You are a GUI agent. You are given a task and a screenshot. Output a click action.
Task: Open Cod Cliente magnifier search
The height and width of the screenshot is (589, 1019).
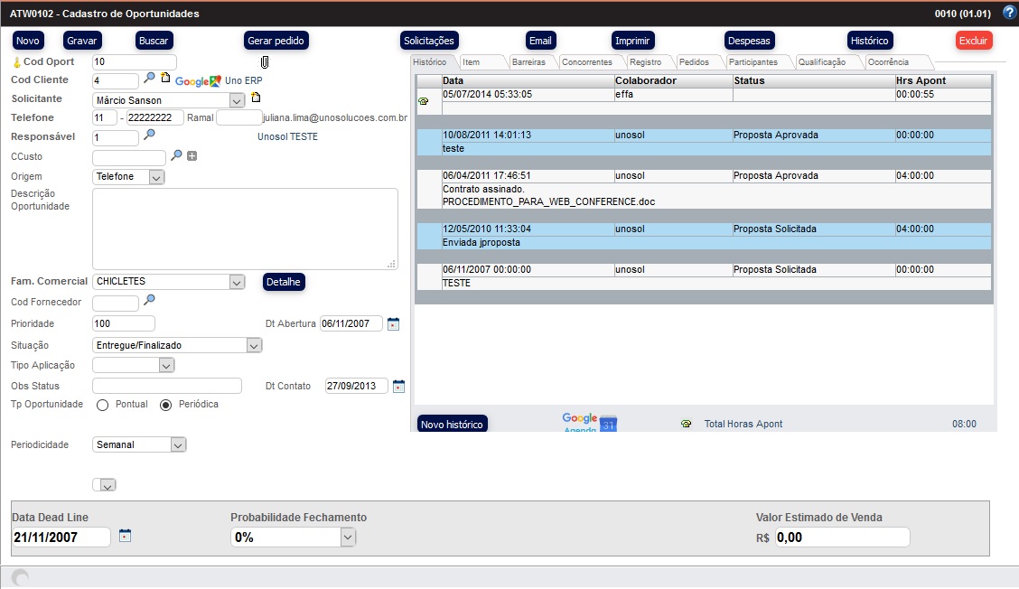point(150,79)
